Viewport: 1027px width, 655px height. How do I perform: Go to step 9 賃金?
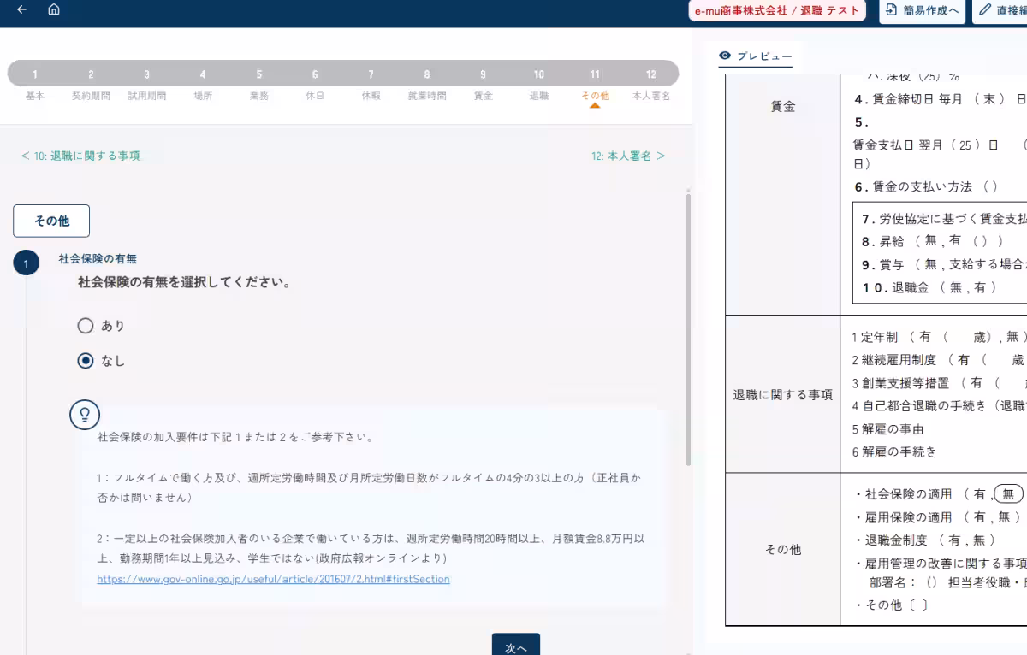[483, 84]
